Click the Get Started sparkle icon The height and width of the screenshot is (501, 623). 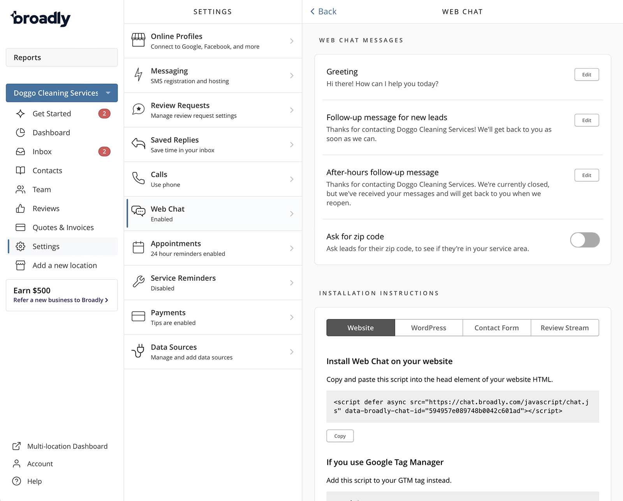(21, 114)
